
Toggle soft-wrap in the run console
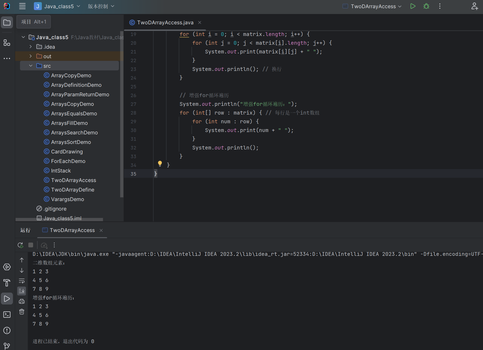22,281
